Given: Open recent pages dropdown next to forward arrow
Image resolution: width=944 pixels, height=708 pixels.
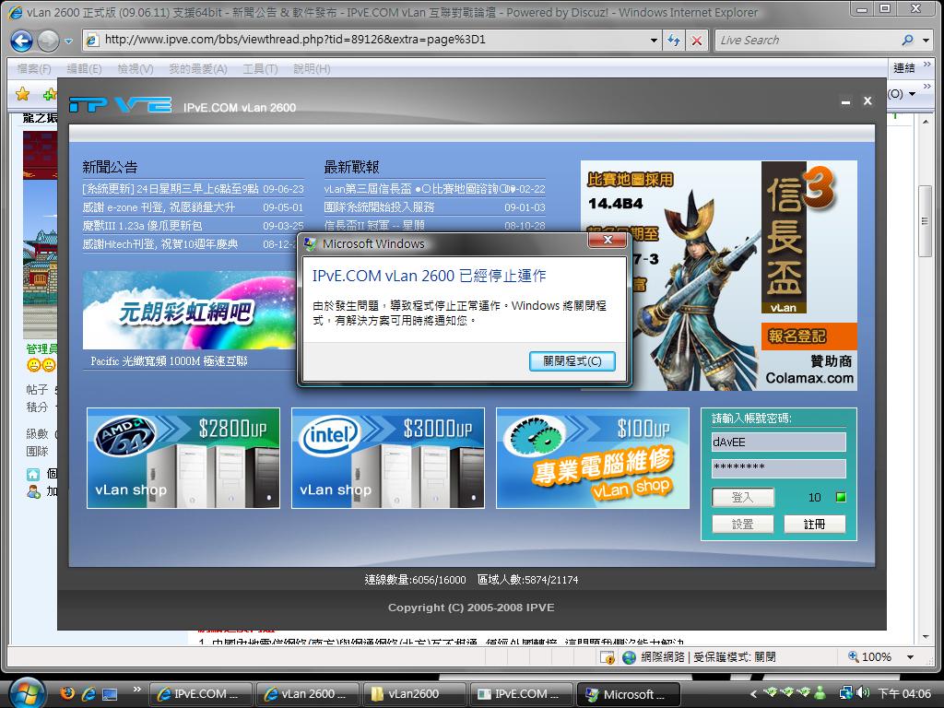Looking at the screenshot, I should tap(68, 41).
